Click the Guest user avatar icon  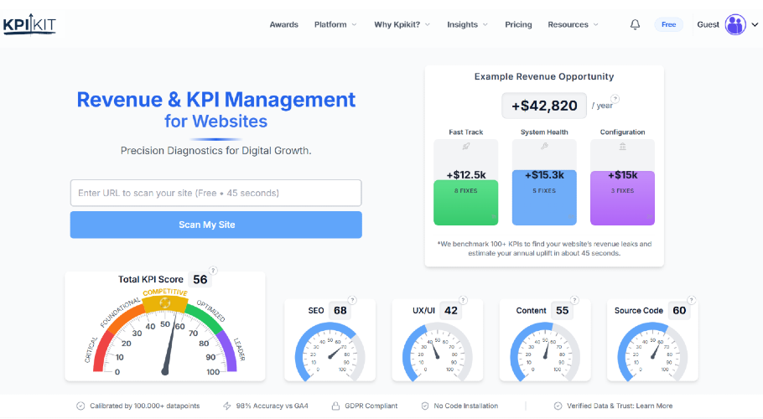tap(735, 24)
